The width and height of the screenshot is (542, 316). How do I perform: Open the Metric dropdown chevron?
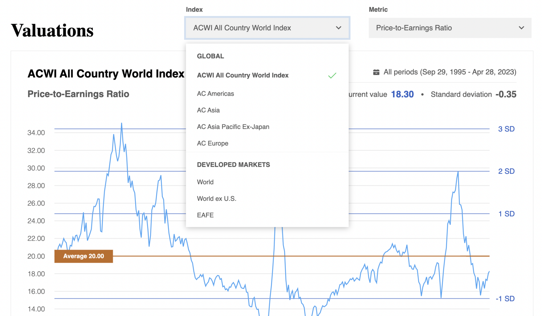[521, 28]
